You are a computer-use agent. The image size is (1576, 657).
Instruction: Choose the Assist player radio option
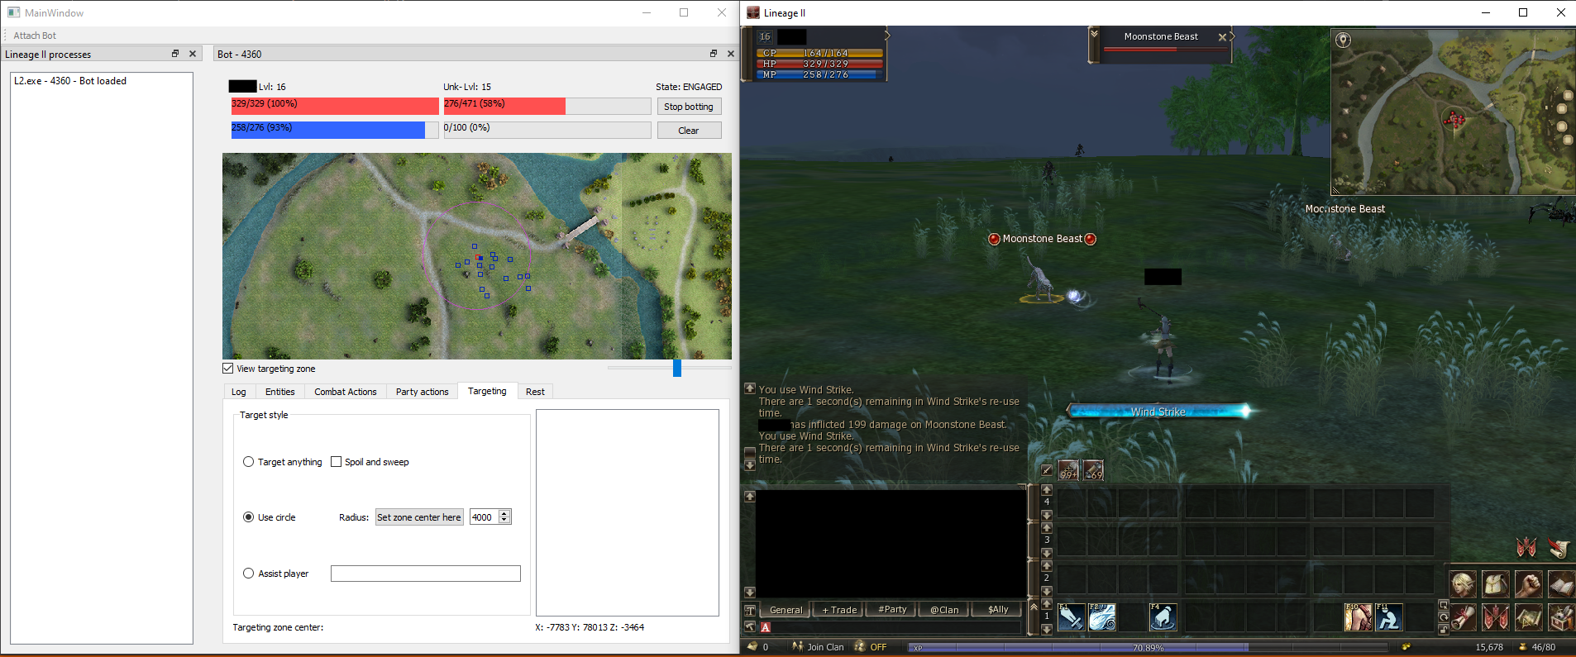248,574
